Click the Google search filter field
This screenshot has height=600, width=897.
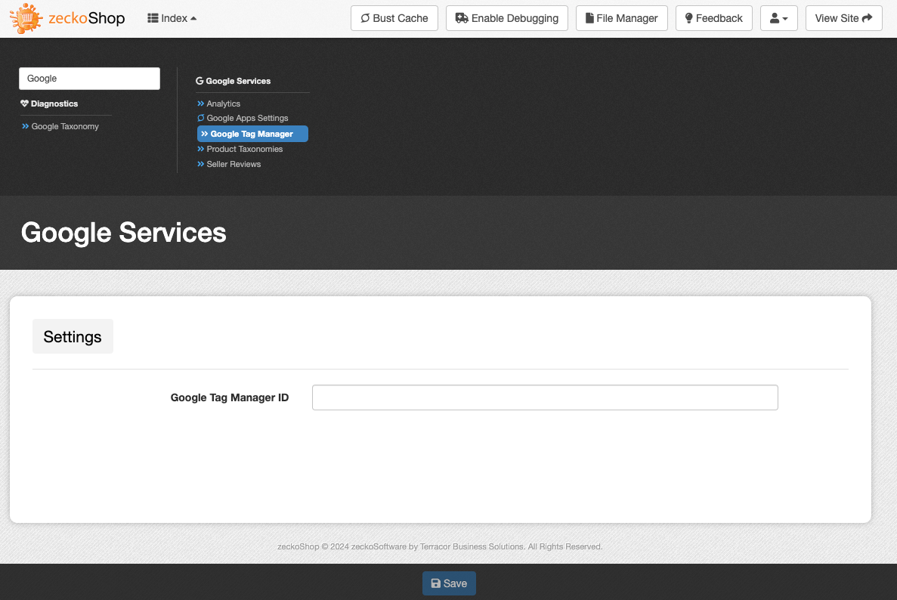tap(89, 79)
